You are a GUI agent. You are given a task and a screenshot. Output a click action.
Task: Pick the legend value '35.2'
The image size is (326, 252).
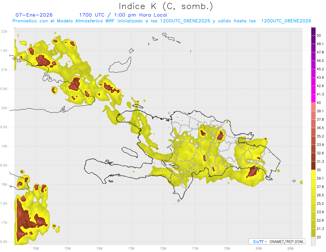point(320,136)
